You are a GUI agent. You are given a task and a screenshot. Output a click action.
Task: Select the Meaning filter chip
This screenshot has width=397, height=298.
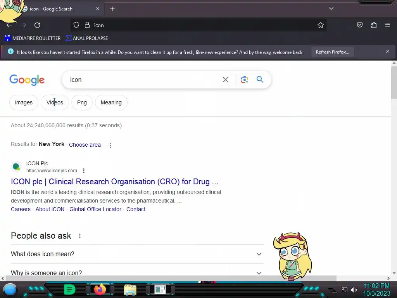(111, 102)
